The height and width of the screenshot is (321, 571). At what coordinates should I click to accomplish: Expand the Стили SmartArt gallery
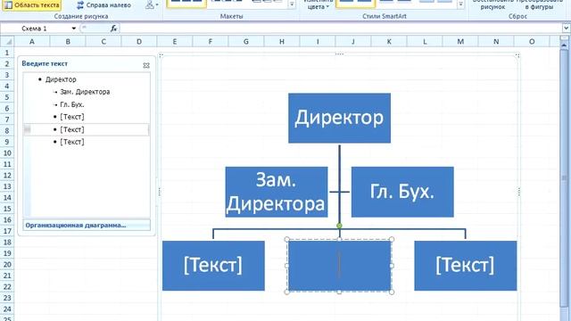click(460, 4)
